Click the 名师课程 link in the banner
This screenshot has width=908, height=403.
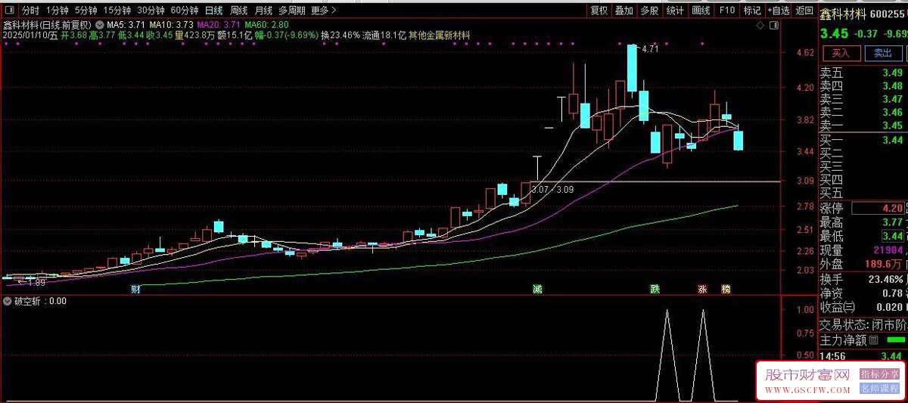[x=880, y=389]
